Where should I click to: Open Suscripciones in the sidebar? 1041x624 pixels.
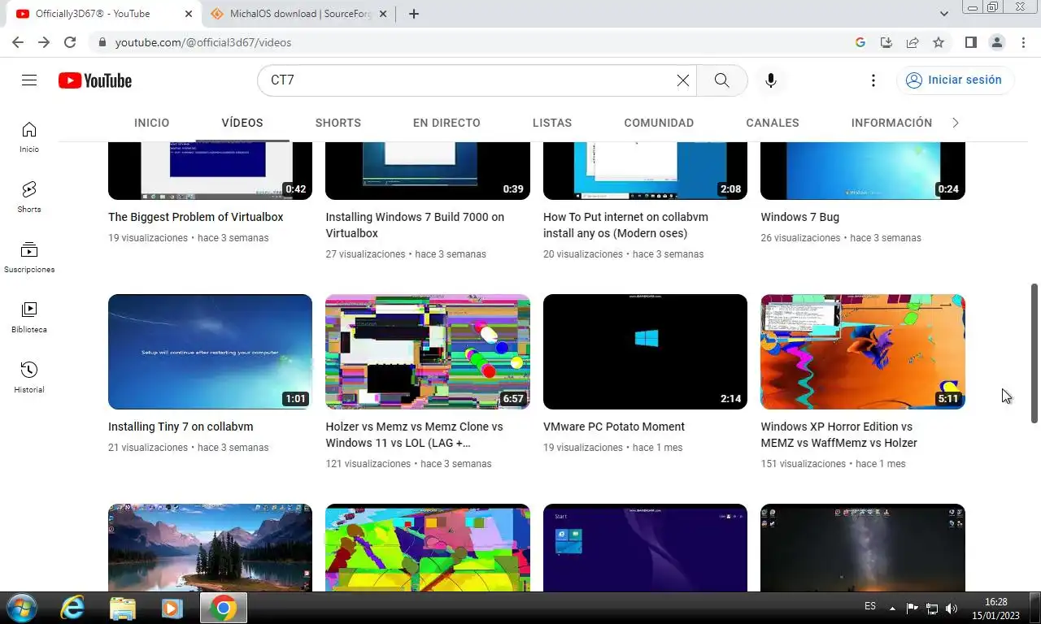click(x=29, y=258)
